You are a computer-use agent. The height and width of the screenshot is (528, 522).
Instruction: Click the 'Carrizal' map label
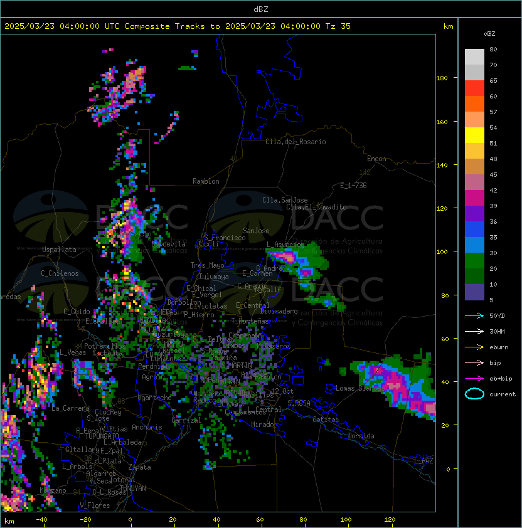click(x=186, y=420)
